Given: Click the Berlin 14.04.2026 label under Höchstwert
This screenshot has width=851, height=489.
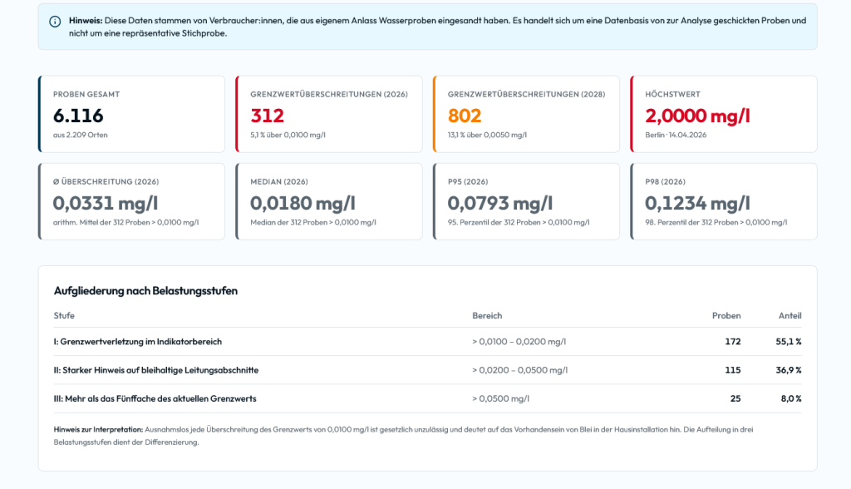Looking at the screenshot, I should [x=676, y=135].
